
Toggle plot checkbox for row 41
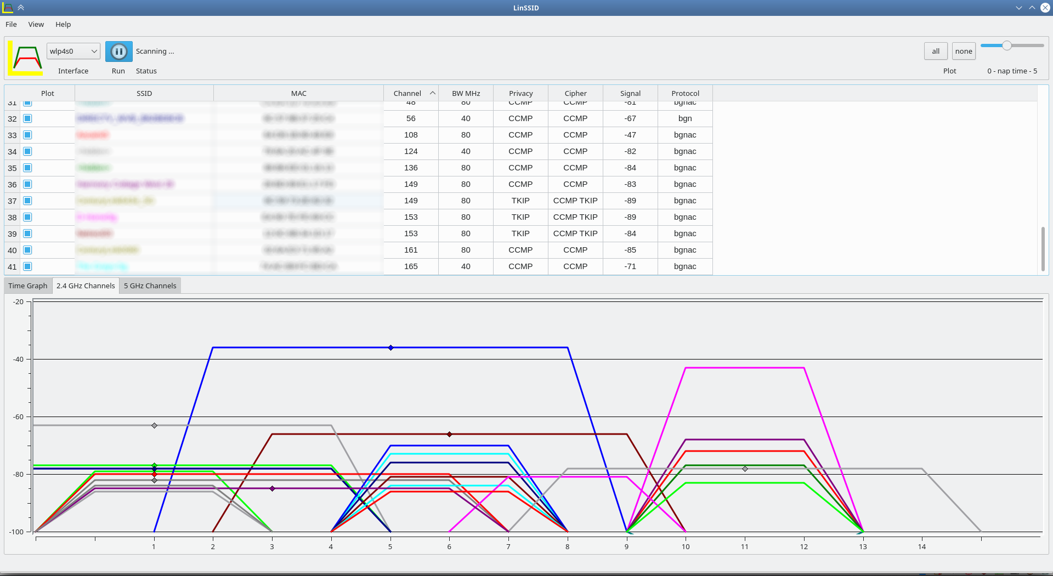(27, 266)
